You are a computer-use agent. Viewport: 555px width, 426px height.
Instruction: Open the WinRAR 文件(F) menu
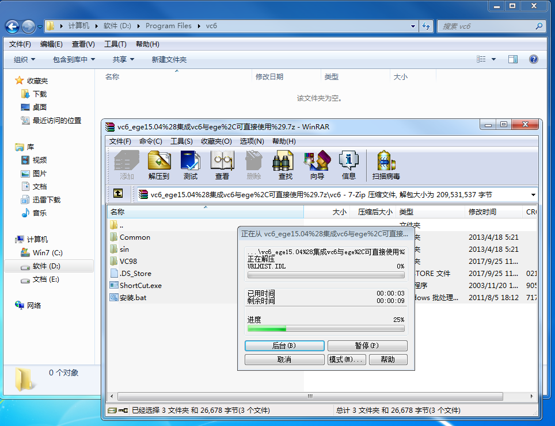tap(120, 141)
